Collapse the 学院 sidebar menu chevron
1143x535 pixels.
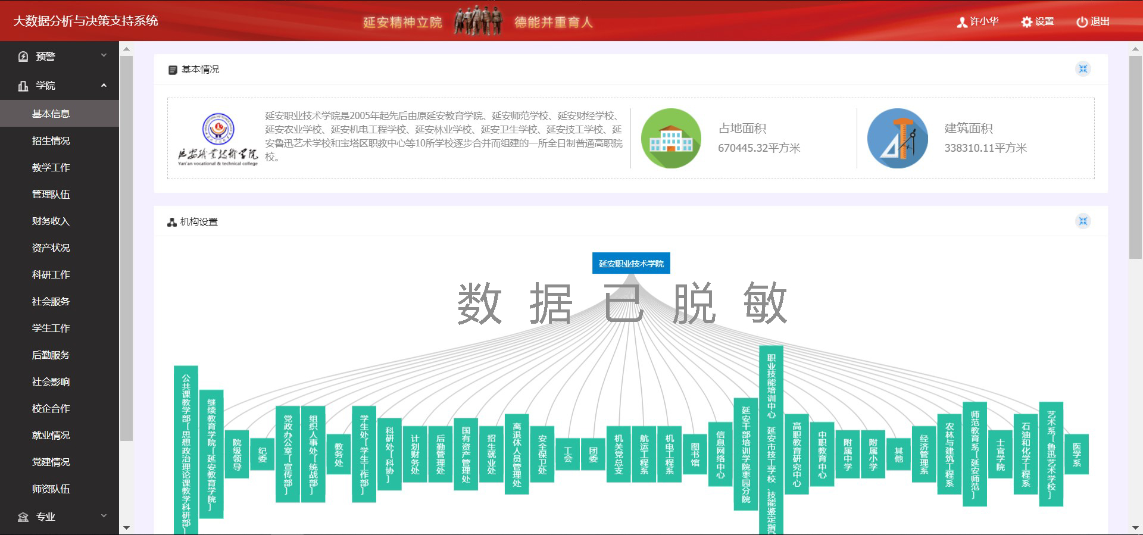click(104, 85)
